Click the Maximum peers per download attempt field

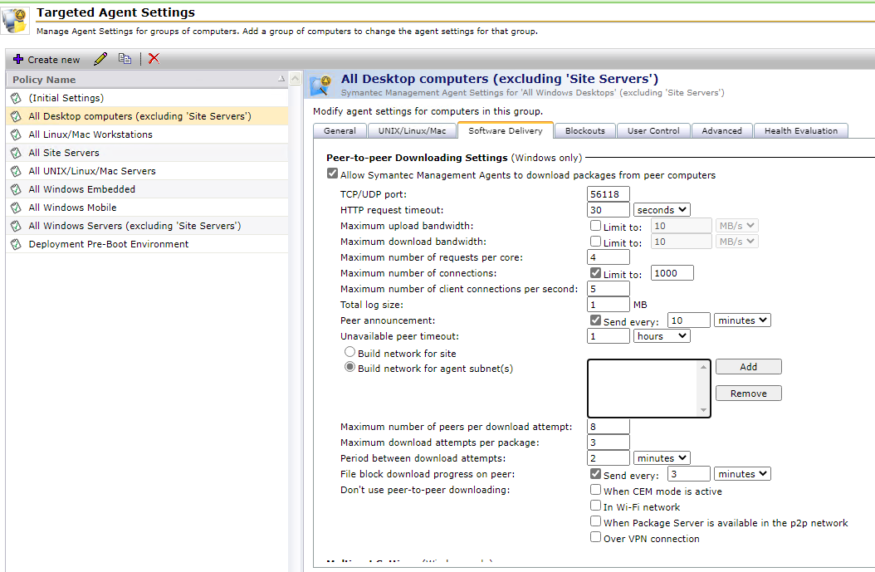(x=609, y=427)
